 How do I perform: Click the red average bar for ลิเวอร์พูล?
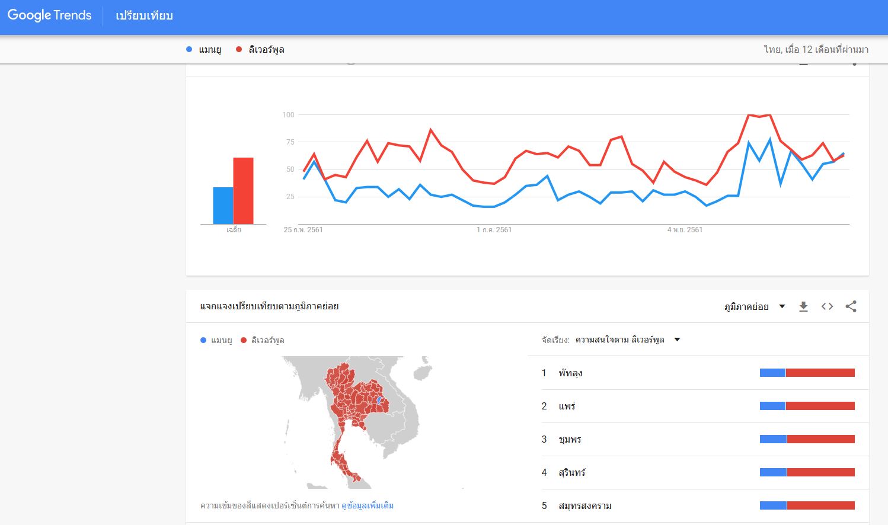pos(243,191)
